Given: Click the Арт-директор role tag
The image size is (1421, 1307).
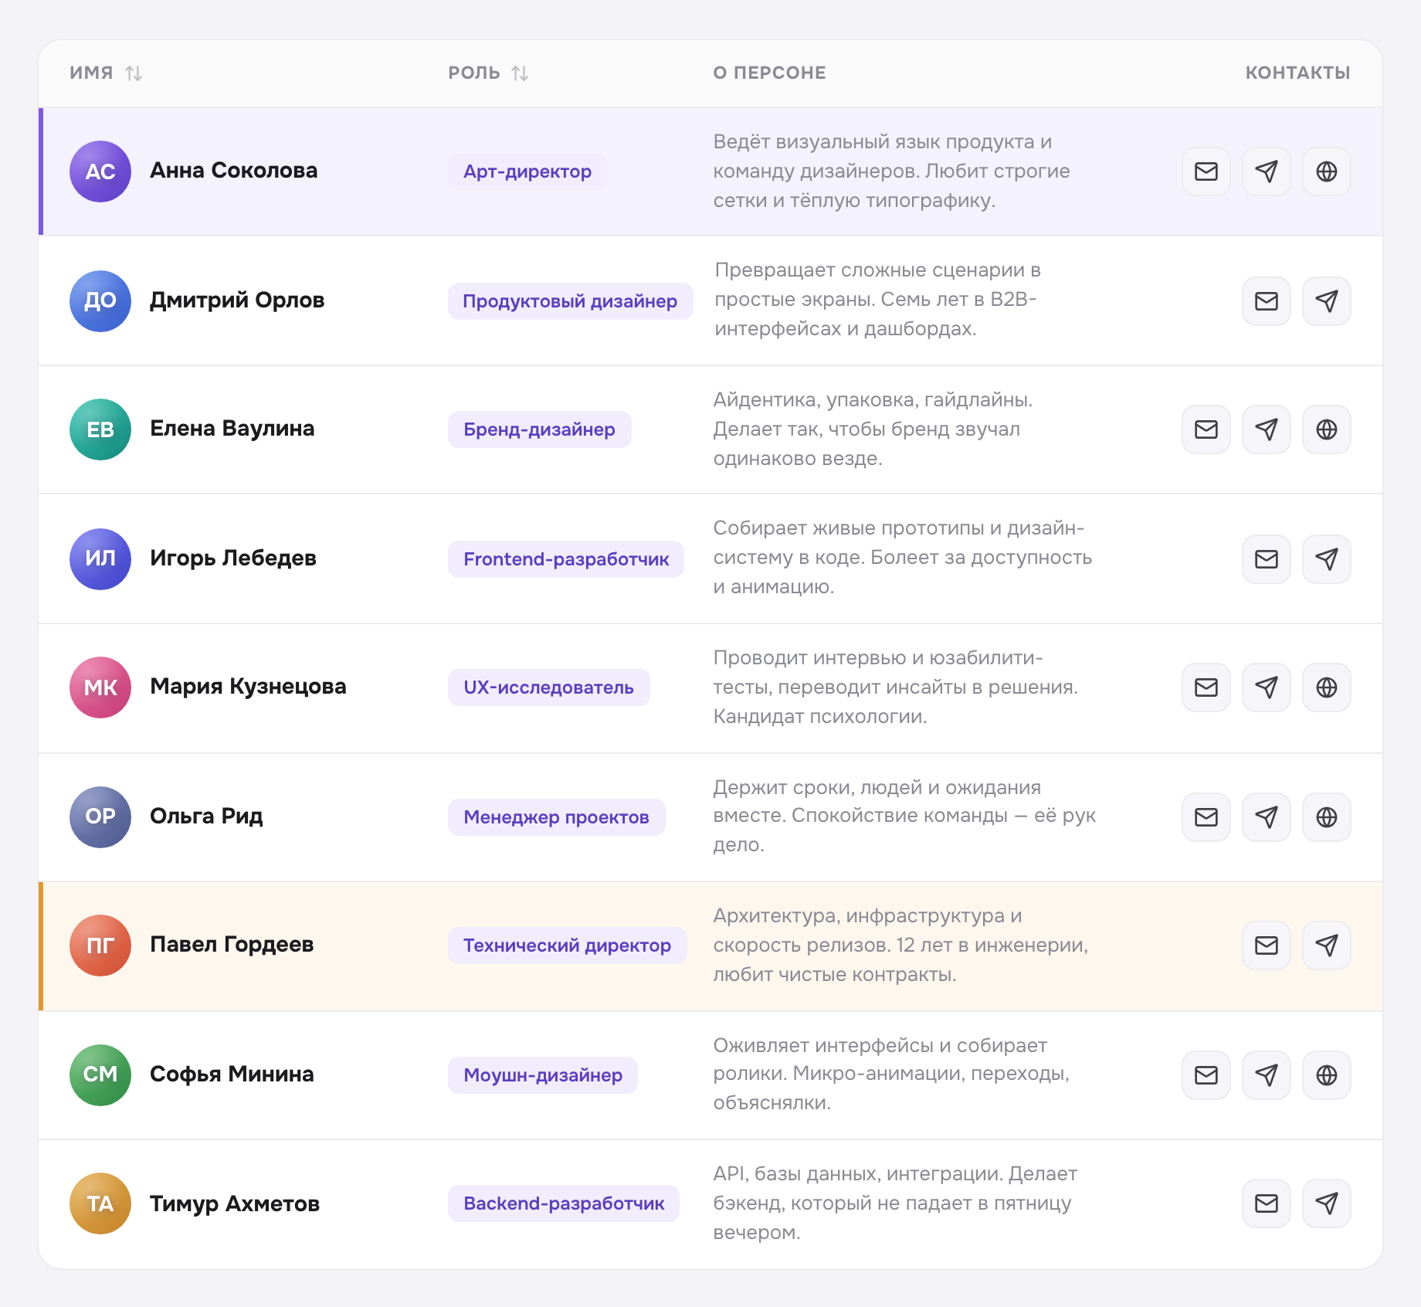Looking at the screenshot, I should click(527, 171).
